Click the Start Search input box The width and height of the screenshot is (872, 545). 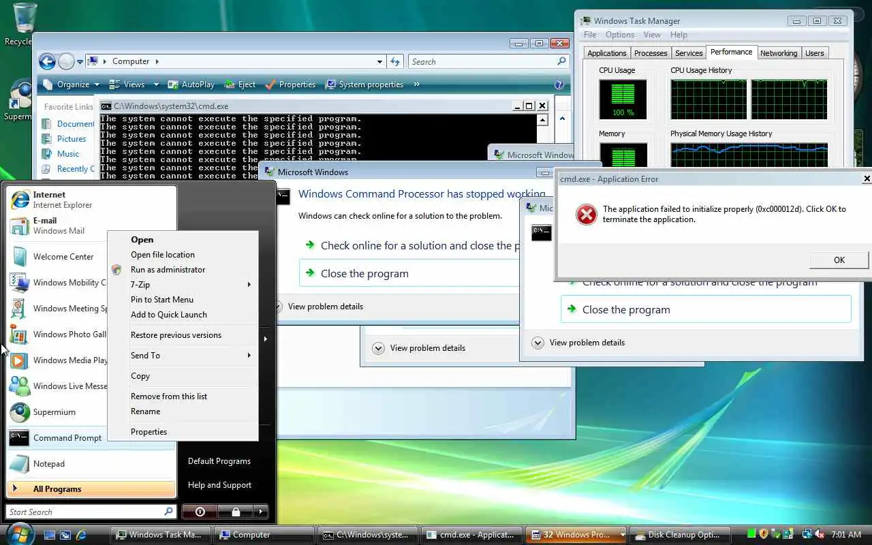pyautogui.click(x=91, y=512)
